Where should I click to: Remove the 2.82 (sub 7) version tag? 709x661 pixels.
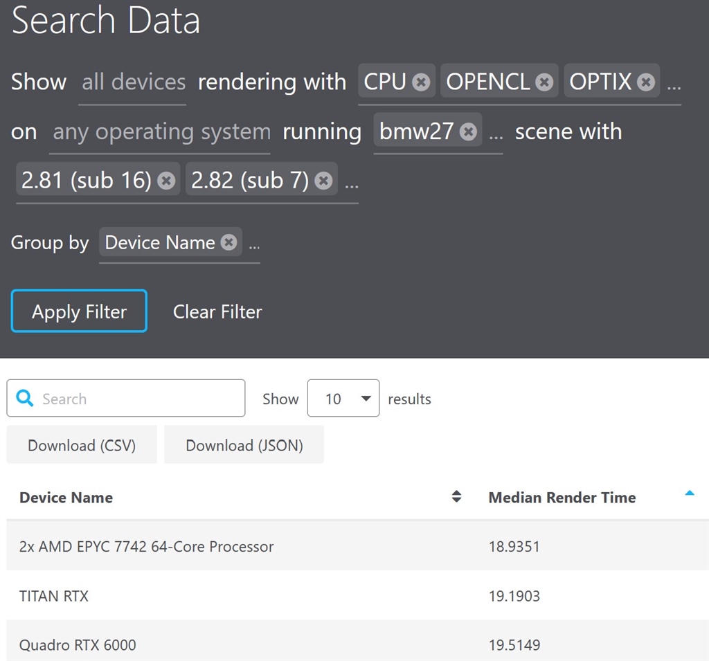[323, 181]
